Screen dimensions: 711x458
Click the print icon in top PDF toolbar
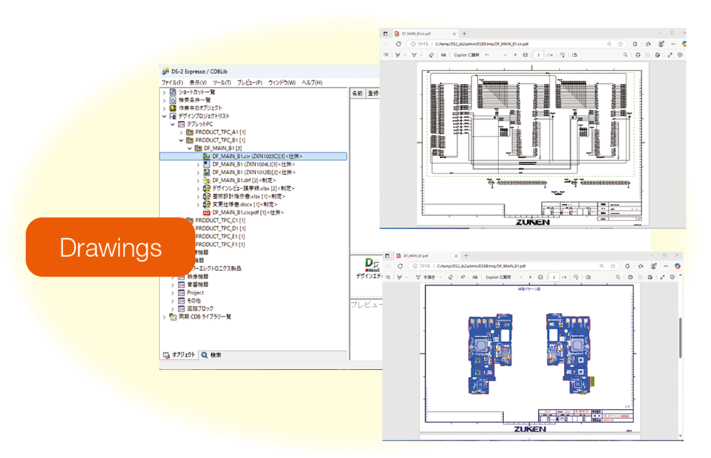(x=638, y=54)
